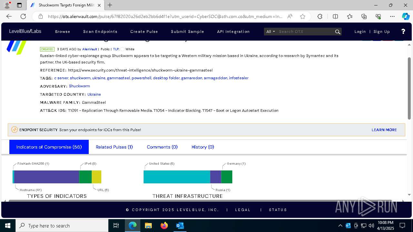Open Outlook from the taskbar
The height and width of the screenshot is (232, 413).
click(x=180, y=226)
